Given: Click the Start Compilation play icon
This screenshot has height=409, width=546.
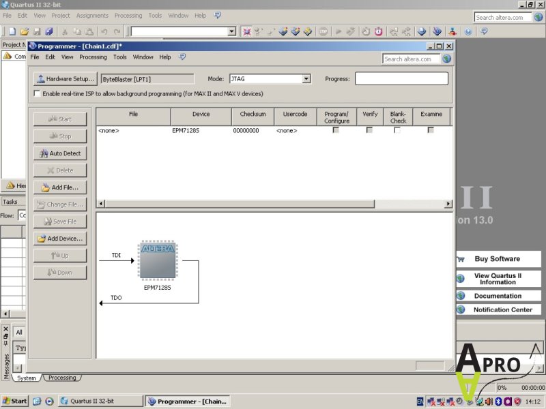Looking at the screenshot, I should 338,31.
